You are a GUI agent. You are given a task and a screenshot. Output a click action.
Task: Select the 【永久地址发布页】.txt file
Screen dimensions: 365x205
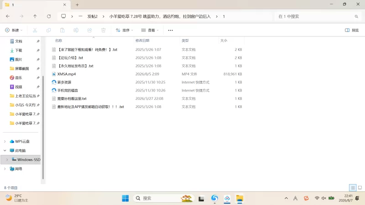pyautogui.click(x=75, y=66)
